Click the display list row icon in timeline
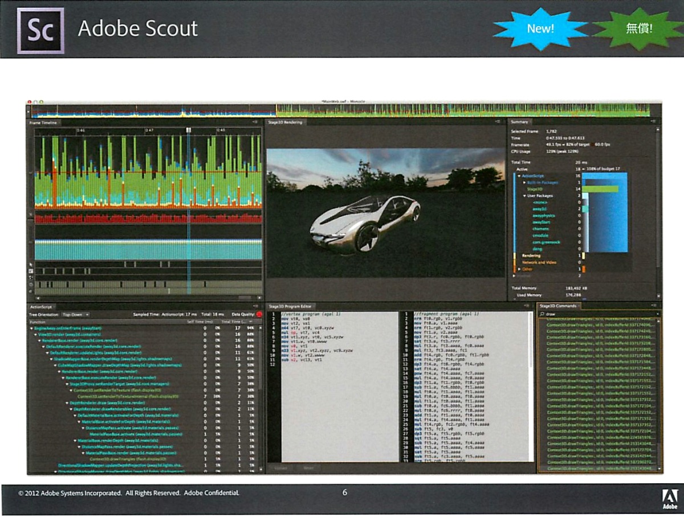 coord(31,271)
